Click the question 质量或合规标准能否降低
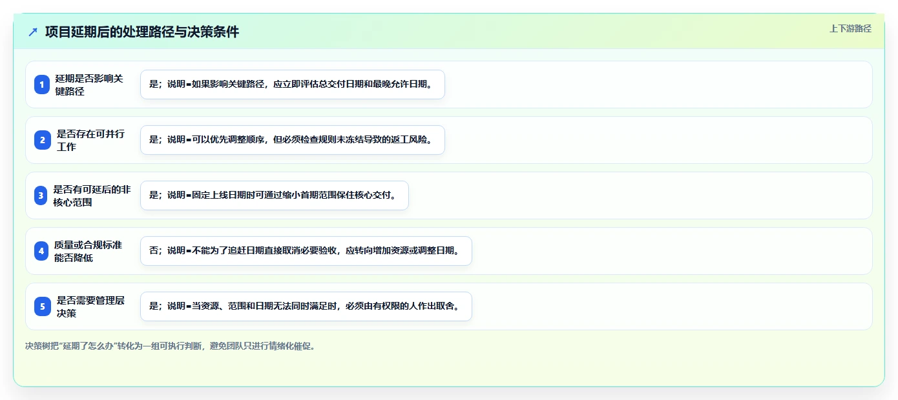898x400 pixels. click(x=88, y=251)
